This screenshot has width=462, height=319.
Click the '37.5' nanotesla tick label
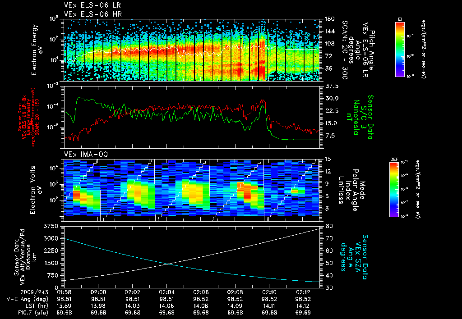click(331, 86)
